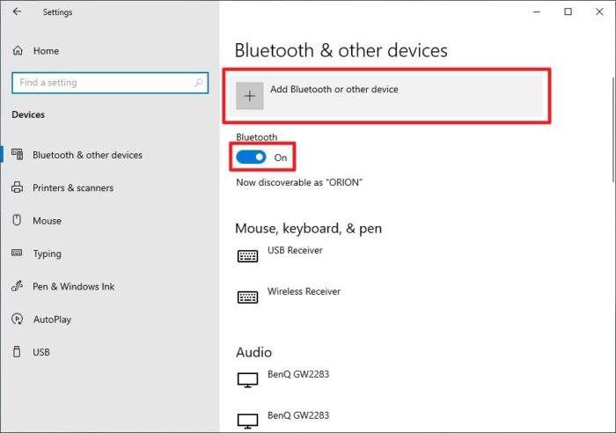Click the plus icon to add device
616x433 pixels.
[249, 96]
